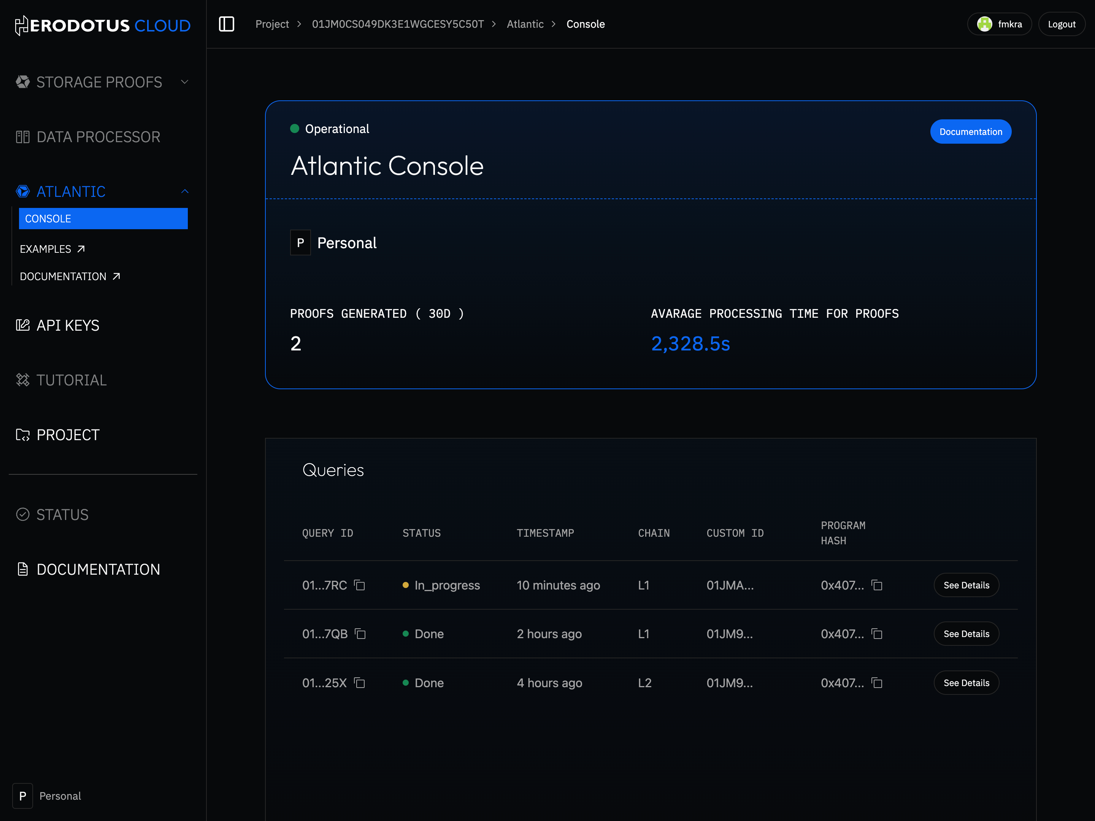Copy query ID 01...7RC

[359, 585]
